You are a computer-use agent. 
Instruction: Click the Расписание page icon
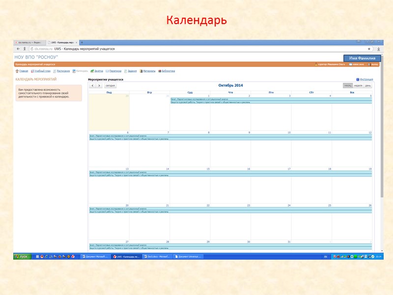[x=55, y=71]
